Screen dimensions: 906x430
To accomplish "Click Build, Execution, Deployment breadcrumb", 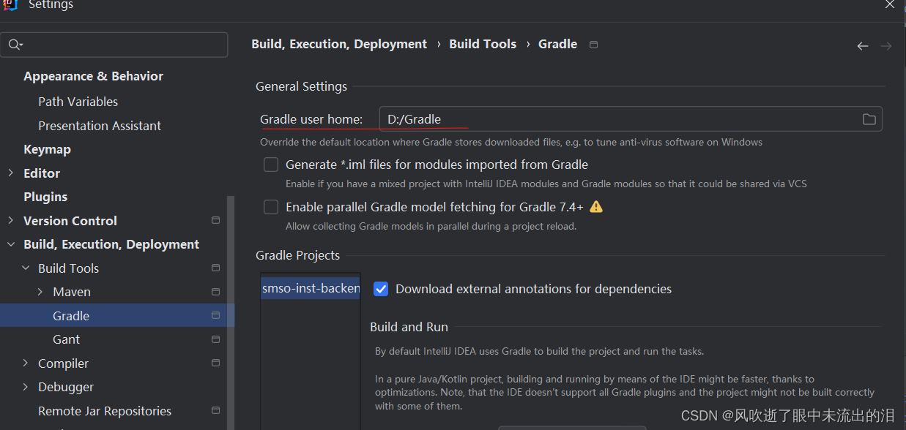I will [x=339, y=44].
